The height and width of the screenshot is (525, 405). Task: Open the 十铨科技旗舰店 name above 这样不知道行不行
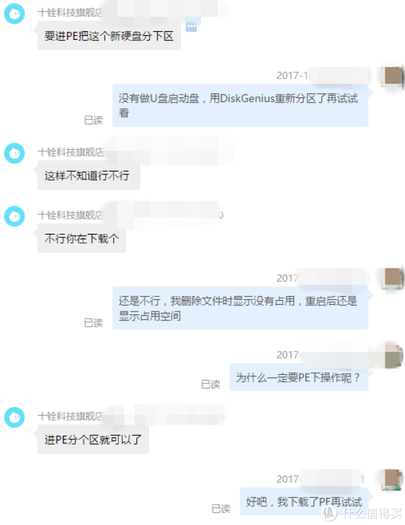[x=71, y=152]
